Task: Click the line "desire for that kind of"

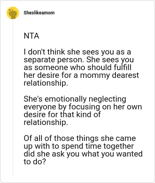Action: pyautogui.click(x=62, y=114)
